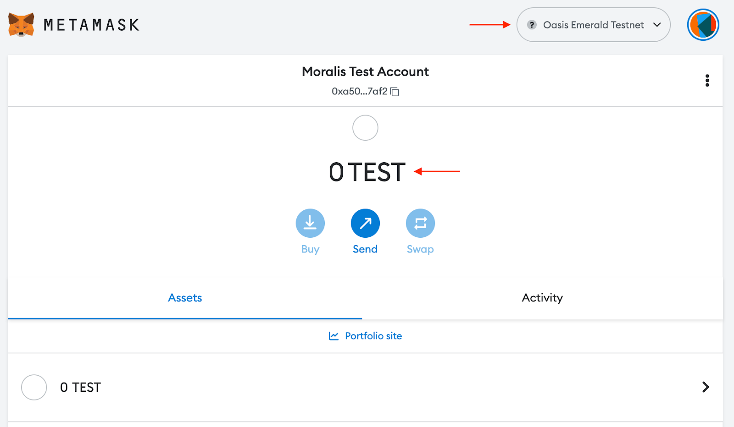Viewport: 734px width, 427px height.
Task: Open the three-dot account options menu
Action: click(707, 81)
